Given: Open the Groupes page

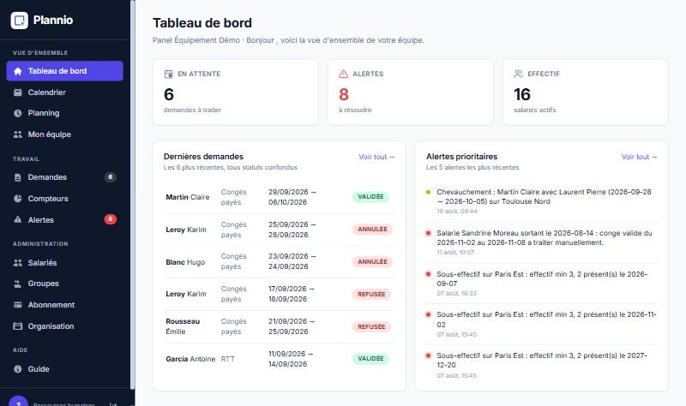Looking at the screenshot, I should (65, 284).
